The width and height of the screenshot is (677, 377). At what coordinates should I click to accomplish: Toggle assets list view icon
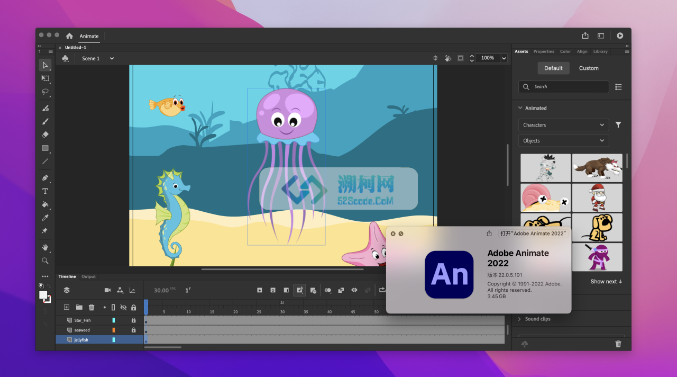pos(618,87)
